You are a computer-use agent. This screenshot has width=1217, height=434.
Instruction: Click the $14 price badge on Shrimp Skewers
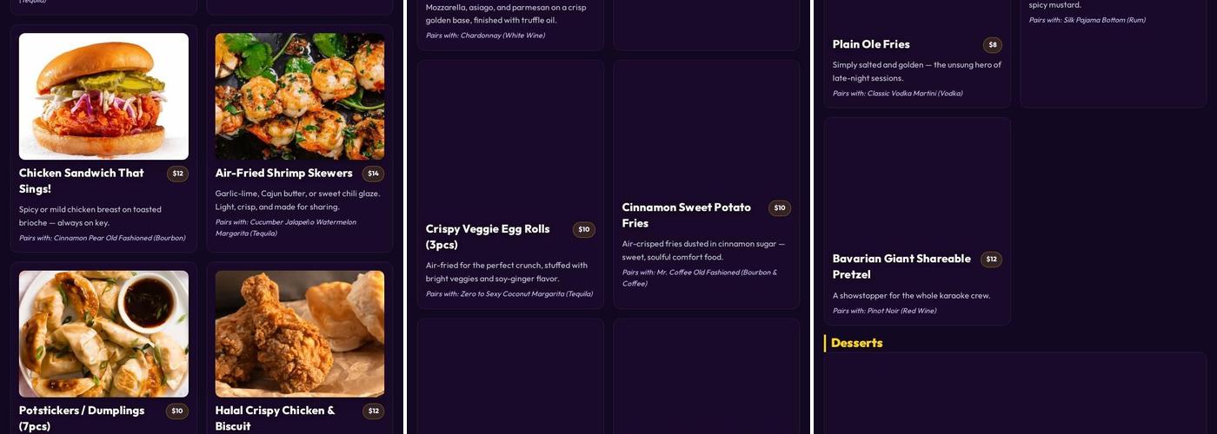pos(373,174)
